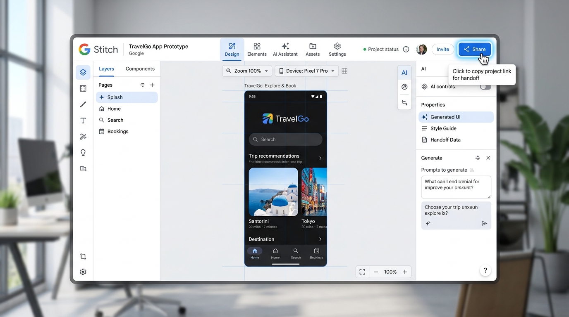This screenshot has height=317, width=569.
Task: Send the prompt with arrow icon
Action: point(485,223)
